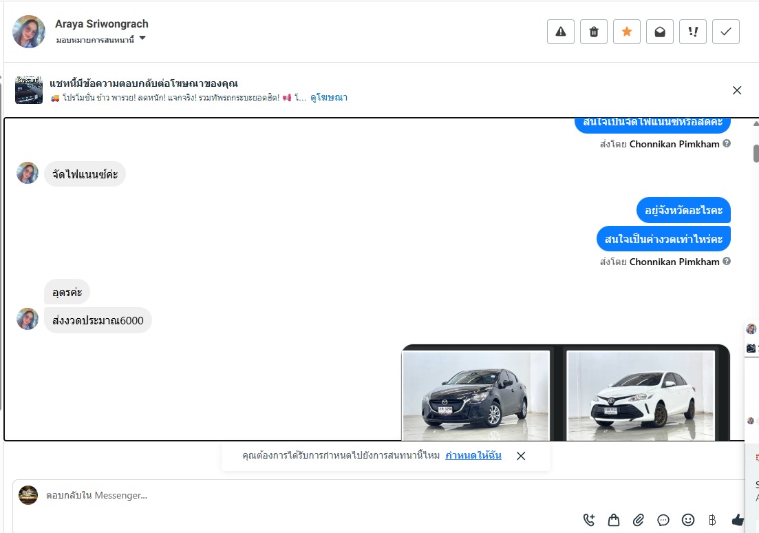Click the page avatar beside reply box

pos(28,495)
